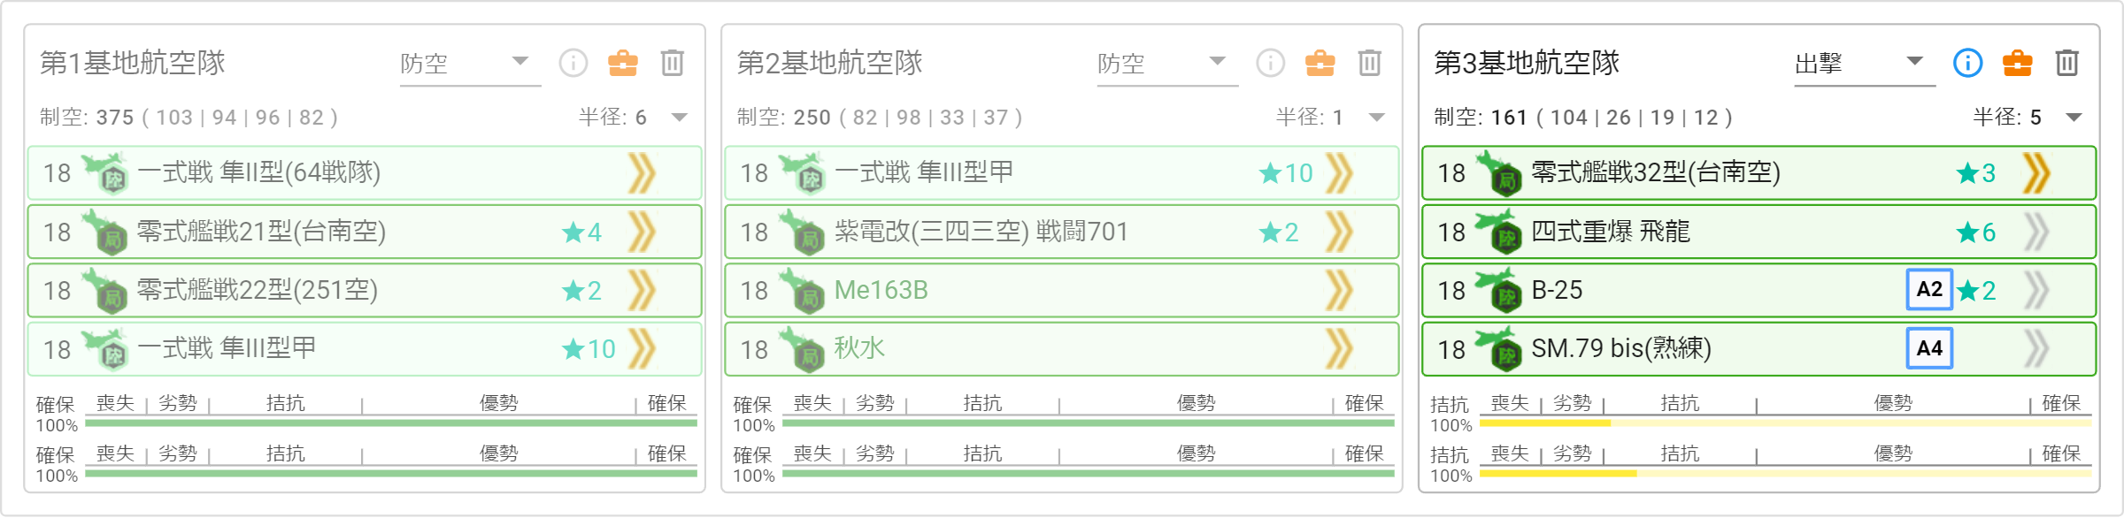Click the trash icon for 第3基地航空隊
The image size is (2124, 518).
coord(2067,63)
